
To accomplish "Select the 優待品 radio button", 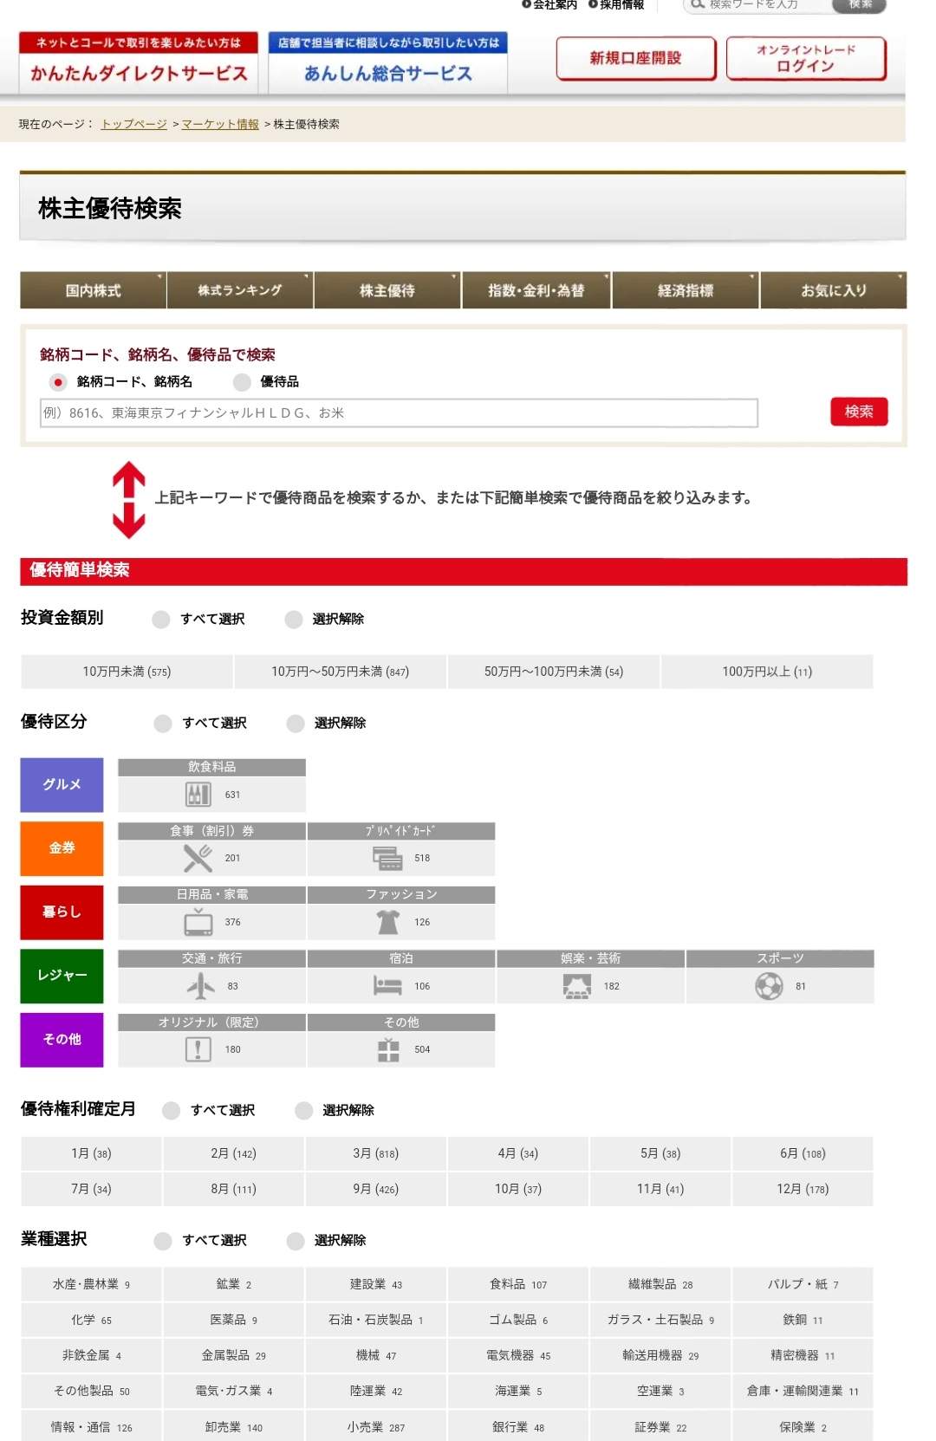I will tap(243, 382).
